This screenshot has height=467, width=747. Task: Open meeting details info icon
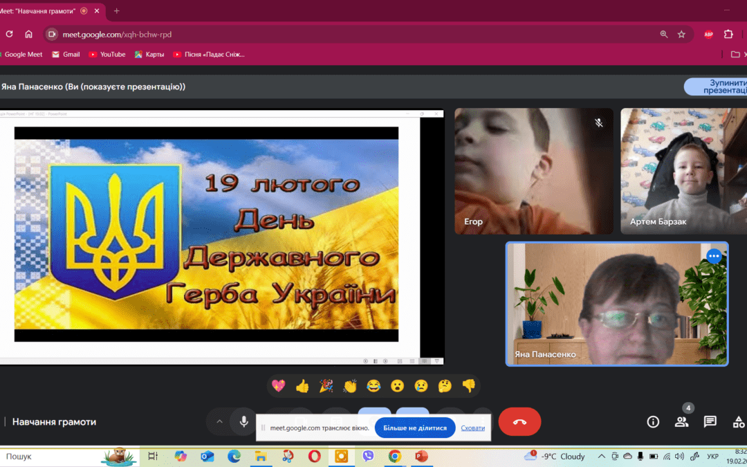point(653,422)
